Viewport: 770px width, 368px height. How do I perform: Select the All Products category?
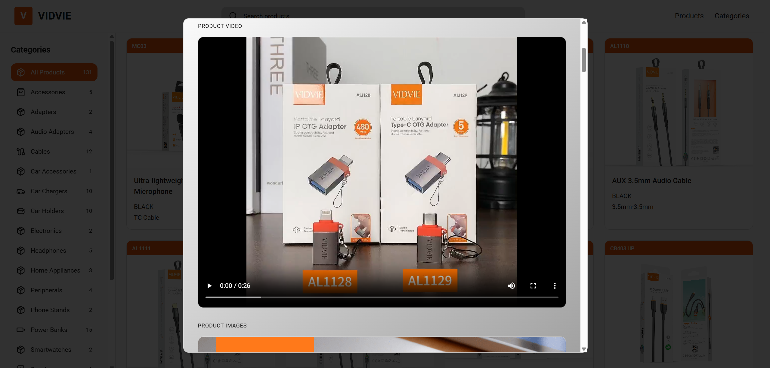coord(54,72)
